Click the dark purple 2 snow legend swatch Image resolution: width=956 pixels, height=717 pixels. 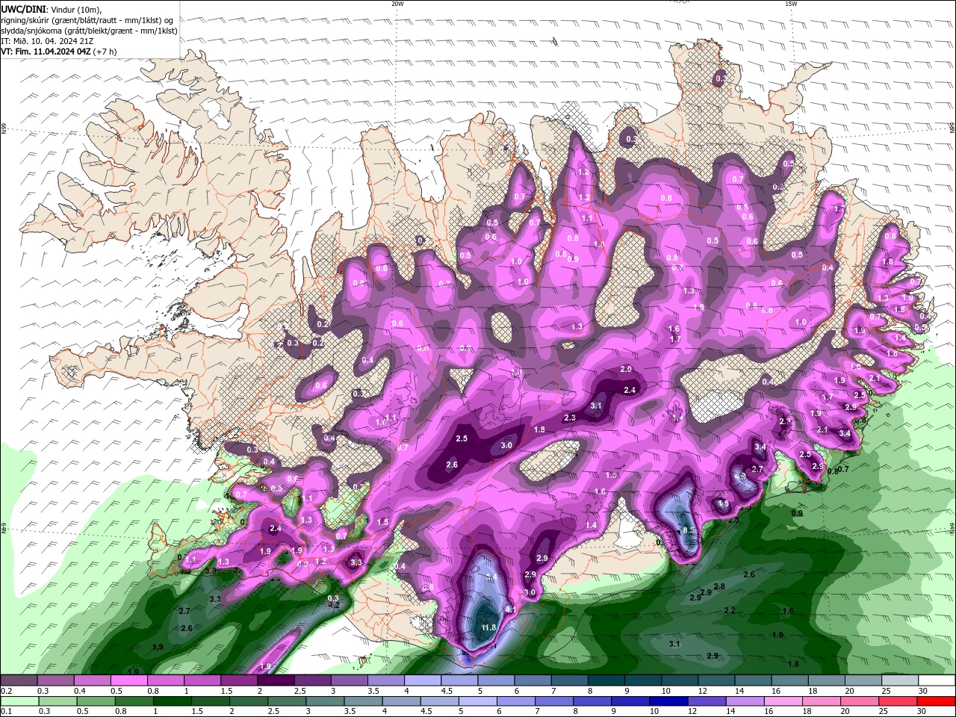coord(275,680)
